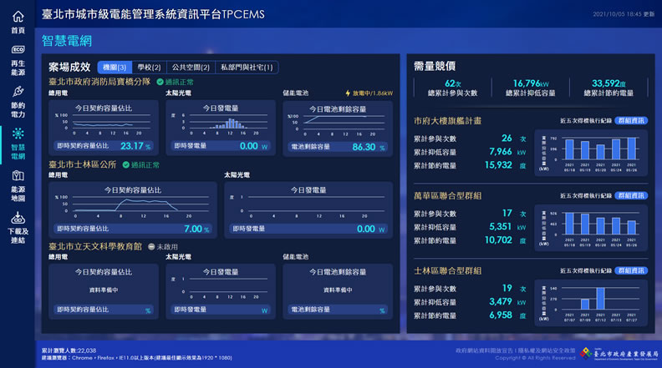662x368 pixels.
Task: Click grey 未啟用 status icon for 天文科學教育館
Action: click(x=151, y=246)
